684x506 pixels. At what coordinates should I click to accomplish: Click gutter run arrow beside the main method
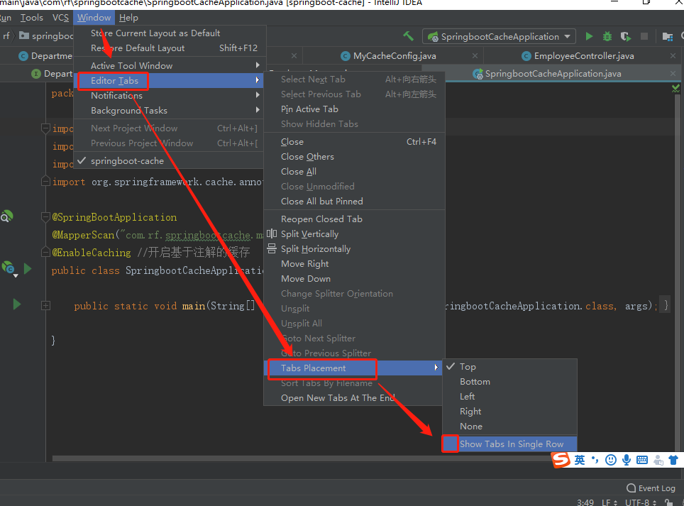tap(17, 304)
